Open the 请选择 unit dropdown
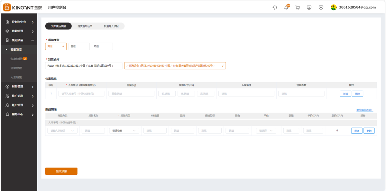 pyautogui.click(x=266, y=131)
